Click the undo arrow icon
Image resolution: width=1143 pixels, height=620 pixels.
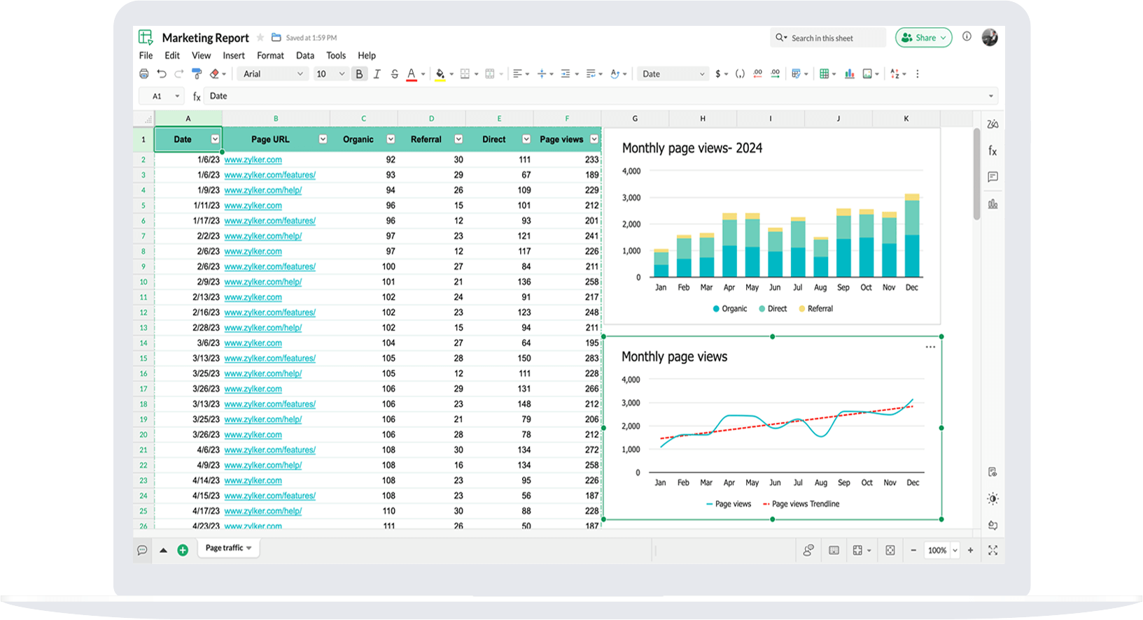[162, 74]
